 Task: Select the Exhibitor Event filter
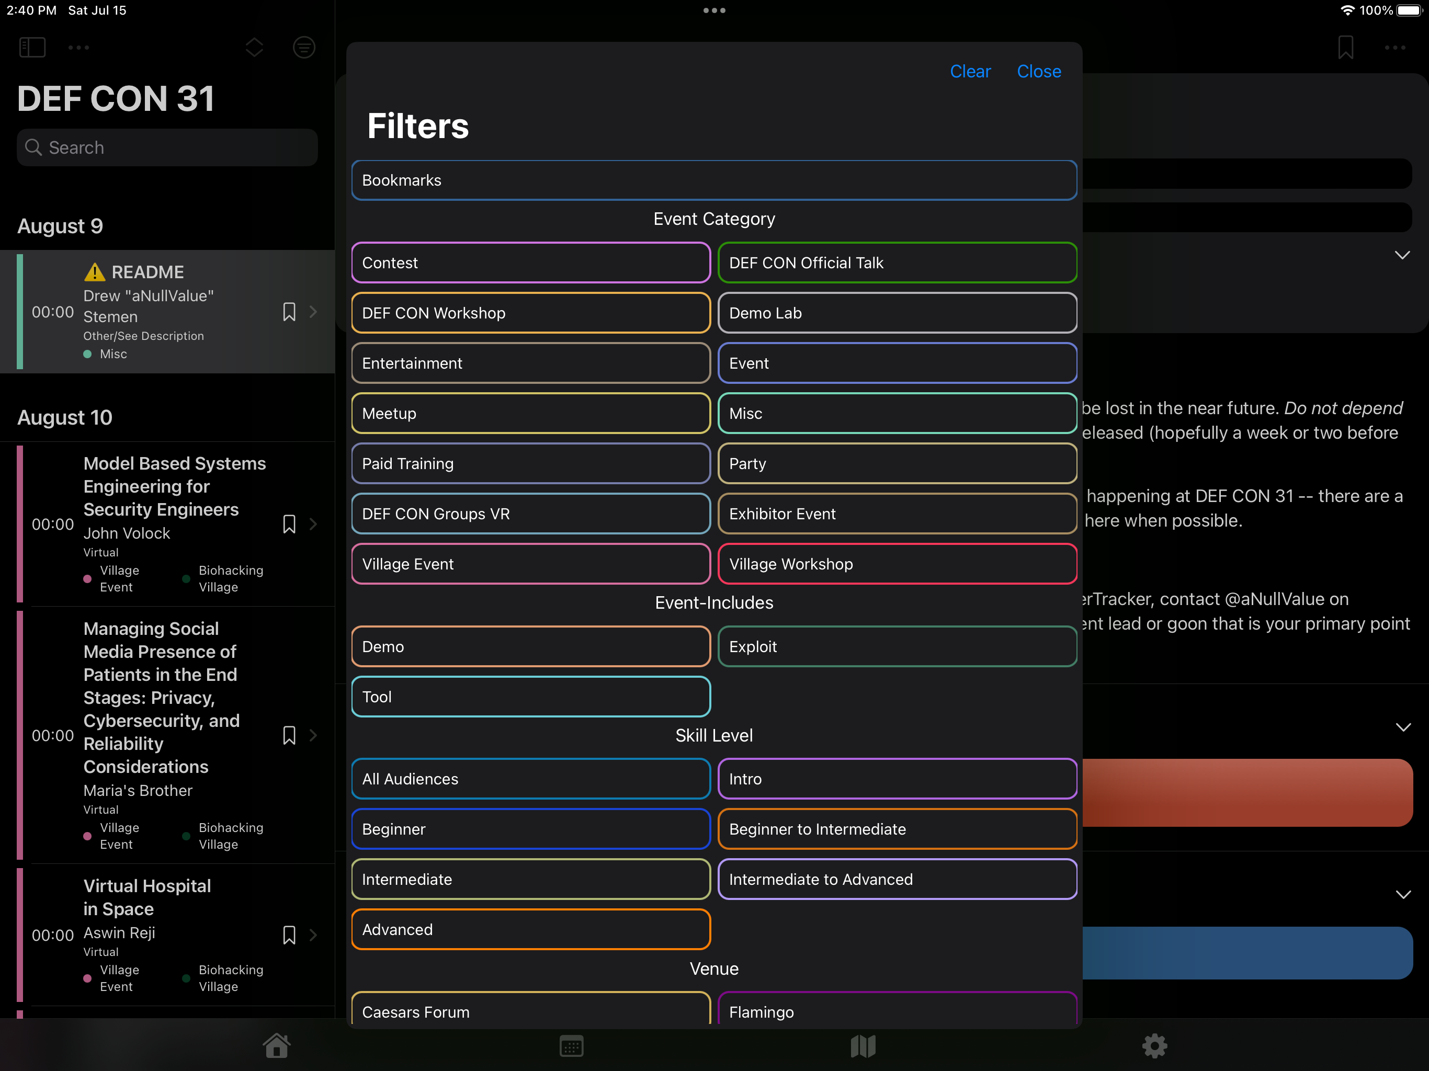coord(898,514)
